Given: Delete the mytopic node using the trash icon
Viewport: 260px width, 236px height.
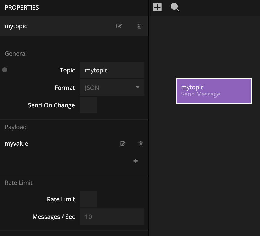Looking at the screenshot, I should click(139, 26).
